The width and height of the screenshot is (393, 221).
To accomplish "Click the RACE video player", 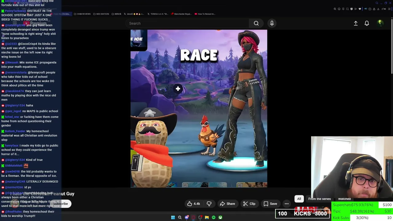I will point(199,108).
